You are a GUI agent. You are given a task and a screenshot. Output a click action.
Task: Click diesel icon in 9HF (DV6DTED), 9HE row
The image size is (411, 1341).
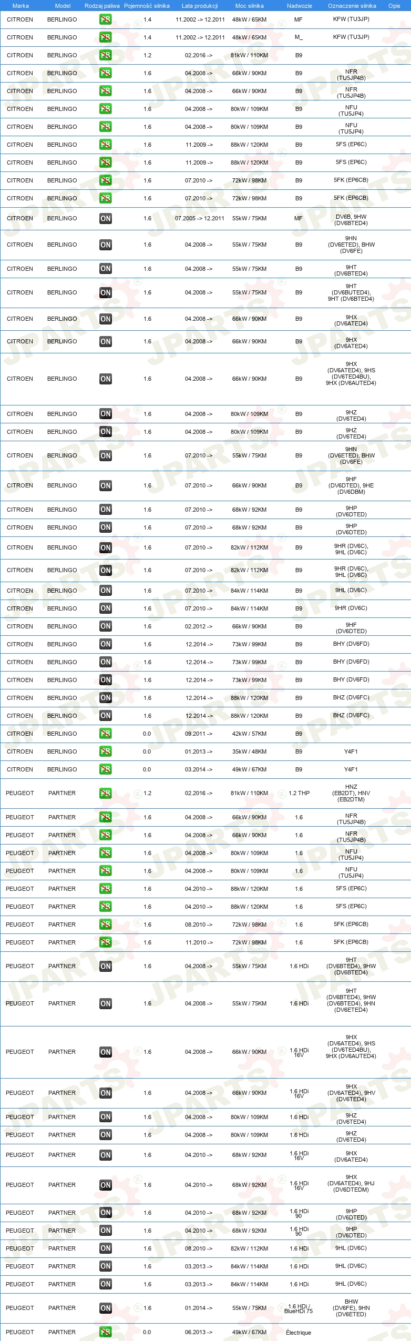105,485
